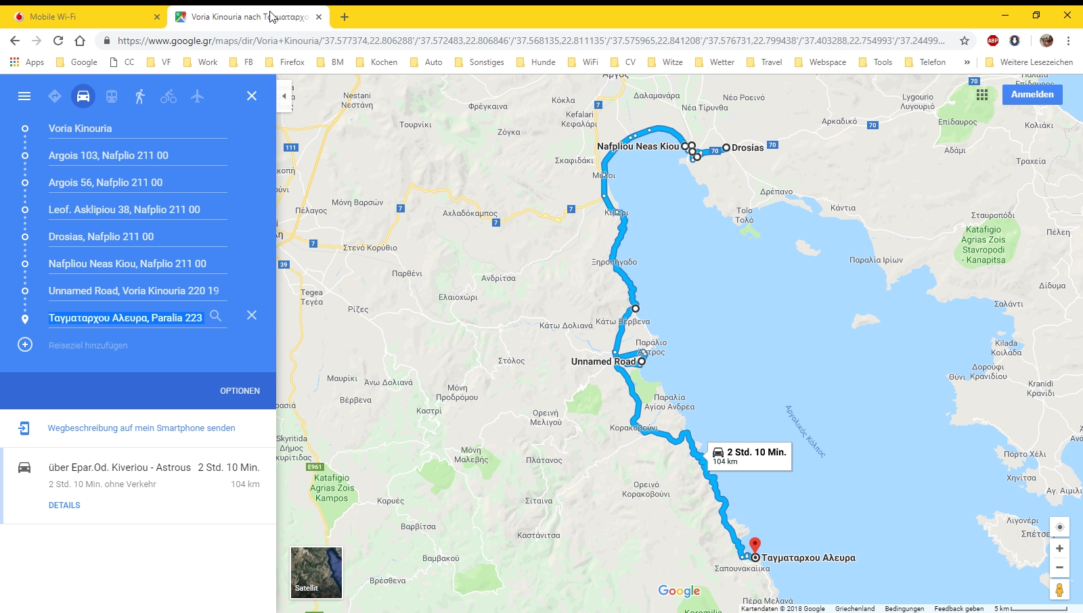Edit the Argois 103, Nafplio stop
Screen dimensions: 1083x613
137,156
